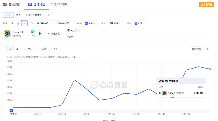
Task: Click the trash icon to clear the comparison
Action: pyautogui.click(x=67, y=37)
